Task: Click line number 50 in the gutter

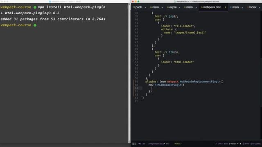Action: 136,52
